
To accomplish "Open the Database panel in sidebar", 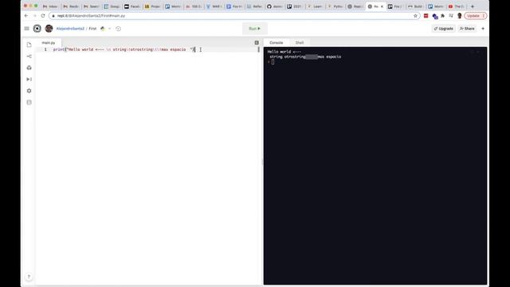I will coord(29,102).
